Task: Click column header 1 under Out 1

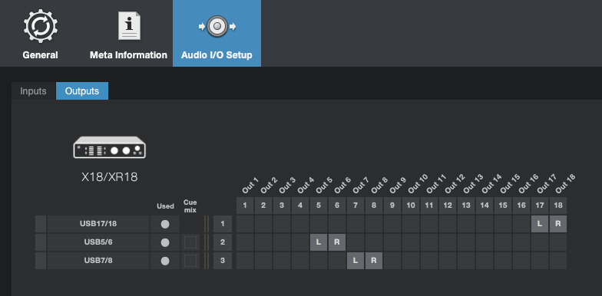Action: tap(245, 206)
